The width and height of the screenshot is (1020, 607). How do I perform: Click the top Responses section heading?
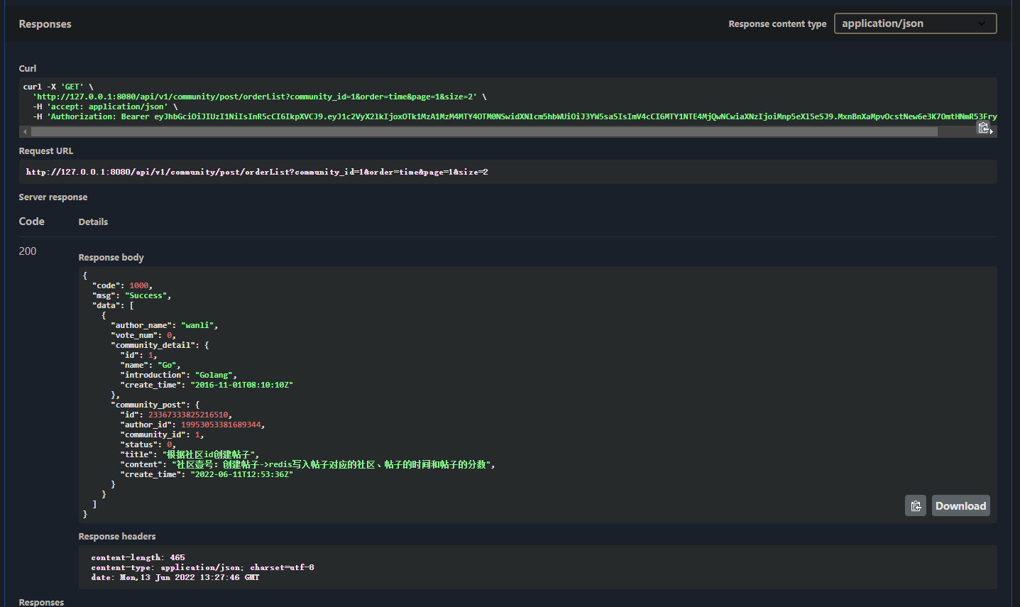(x=45, y=23)
